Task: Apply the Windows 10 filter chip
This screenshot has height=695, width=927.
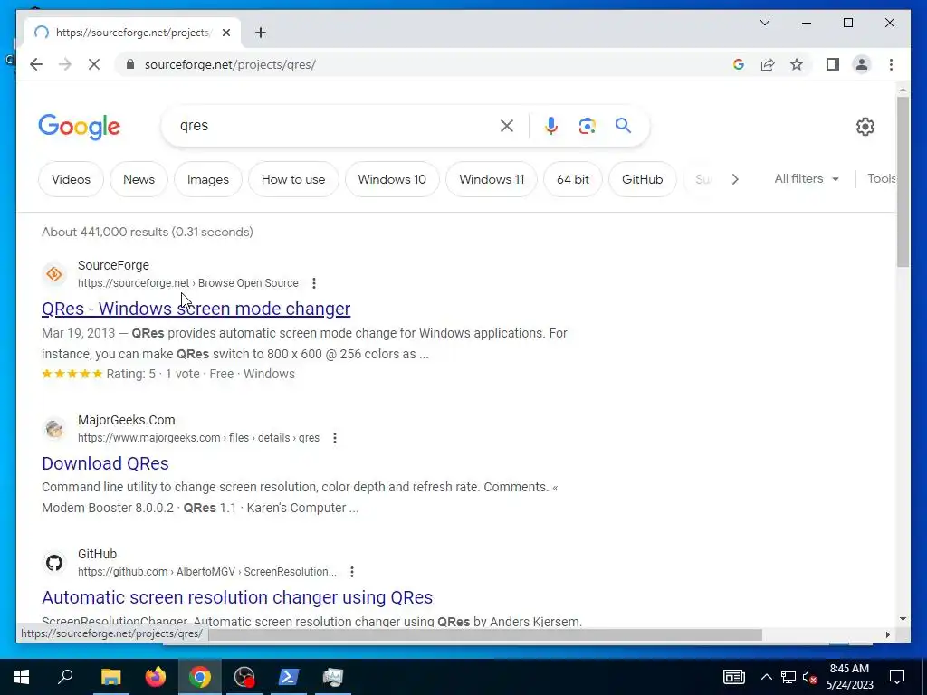Action: click(392, 179)
